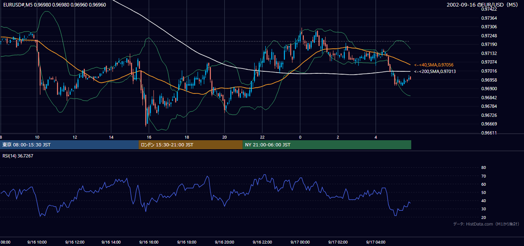This screenshot has height=246, width=524.
Task: Click the 9/17 04:00 bottom time label
Action: click(x=376, y=242)
